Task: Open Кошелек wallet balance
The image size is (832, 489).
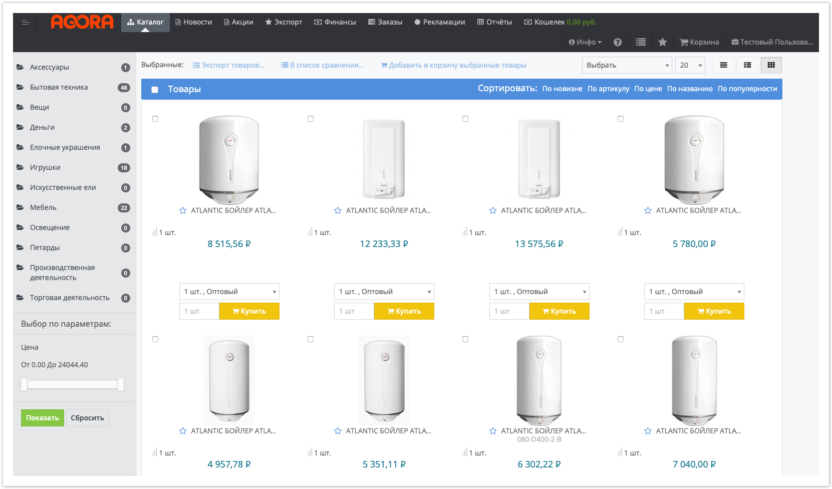Action: [560, 22]
